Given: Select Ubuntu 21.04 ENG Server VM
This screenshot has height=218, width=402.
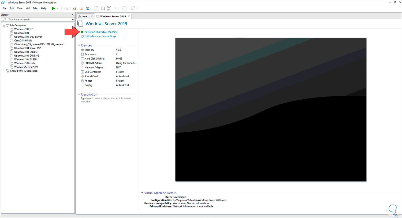Looking at the screenshot, I should [28, 37].
